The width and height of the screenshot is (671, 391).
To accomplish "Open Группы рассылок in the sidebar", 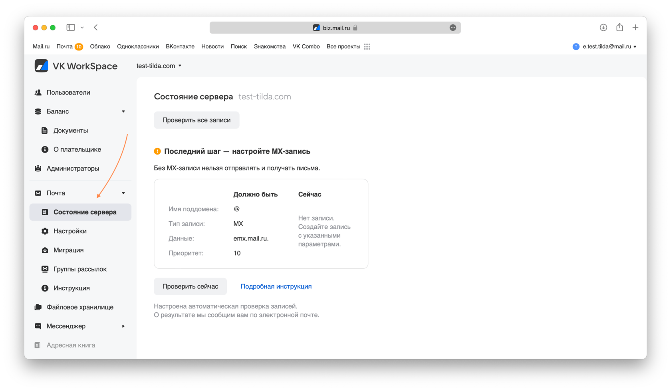I will click(x=80, y=269).
